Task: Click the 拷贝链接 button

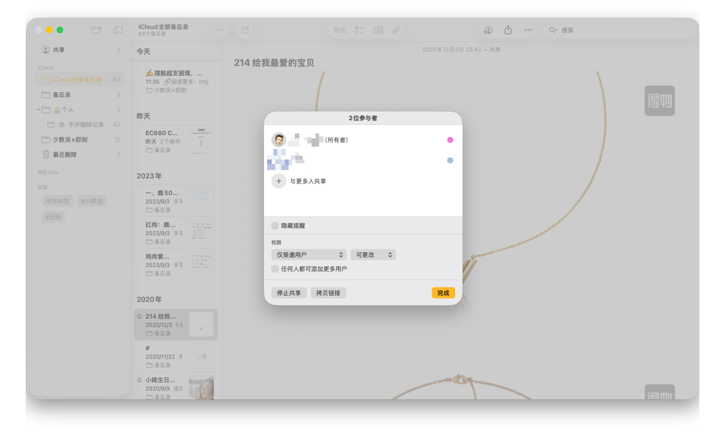Action: pos(328,293)
